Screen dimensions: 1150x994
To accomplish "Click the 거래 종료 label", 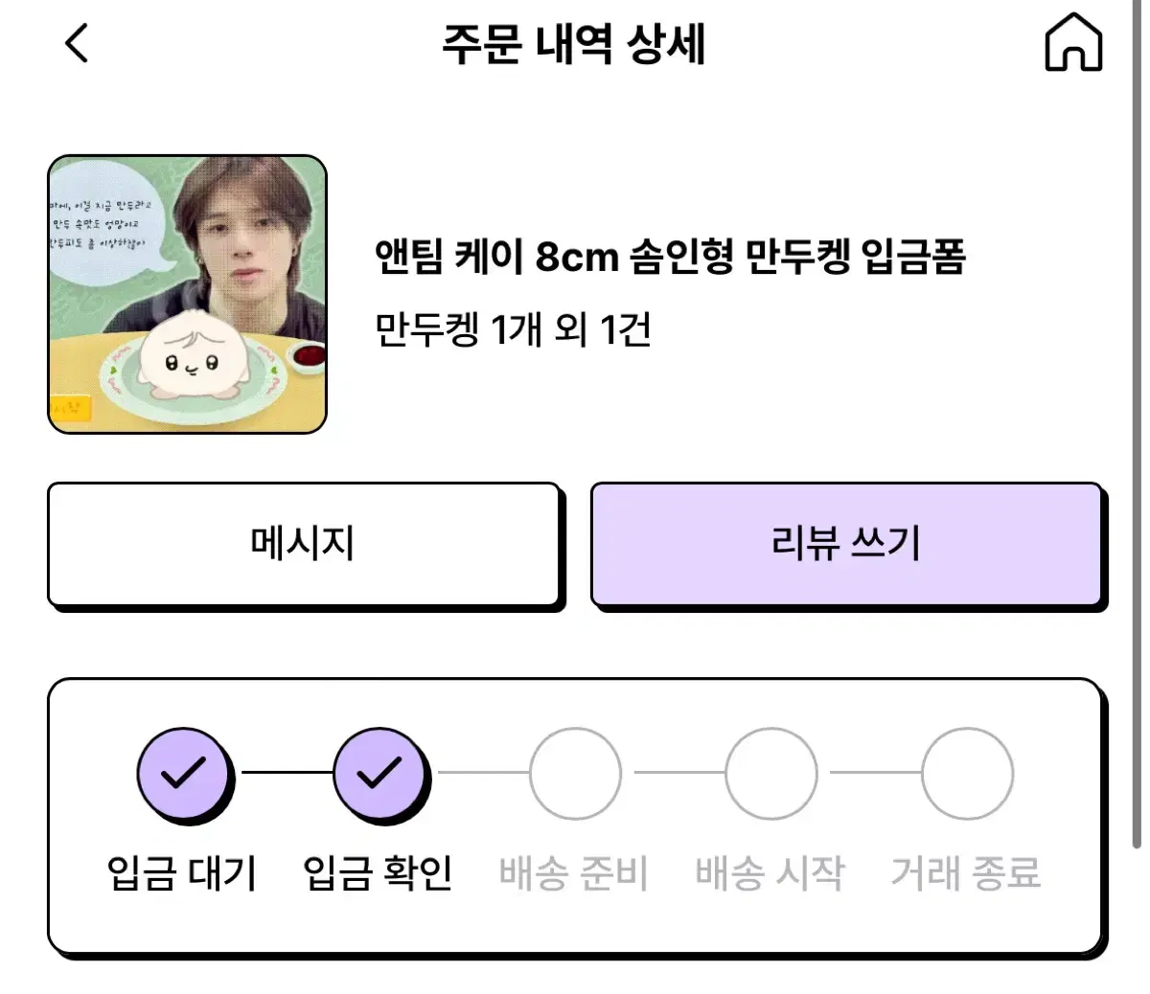I will 966,872.
